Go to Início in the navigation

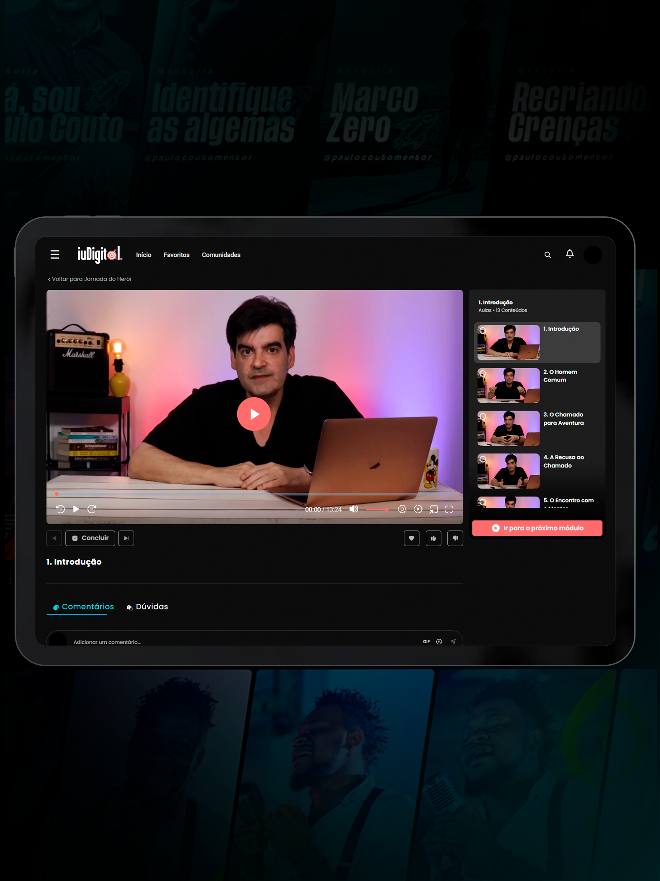144,255
